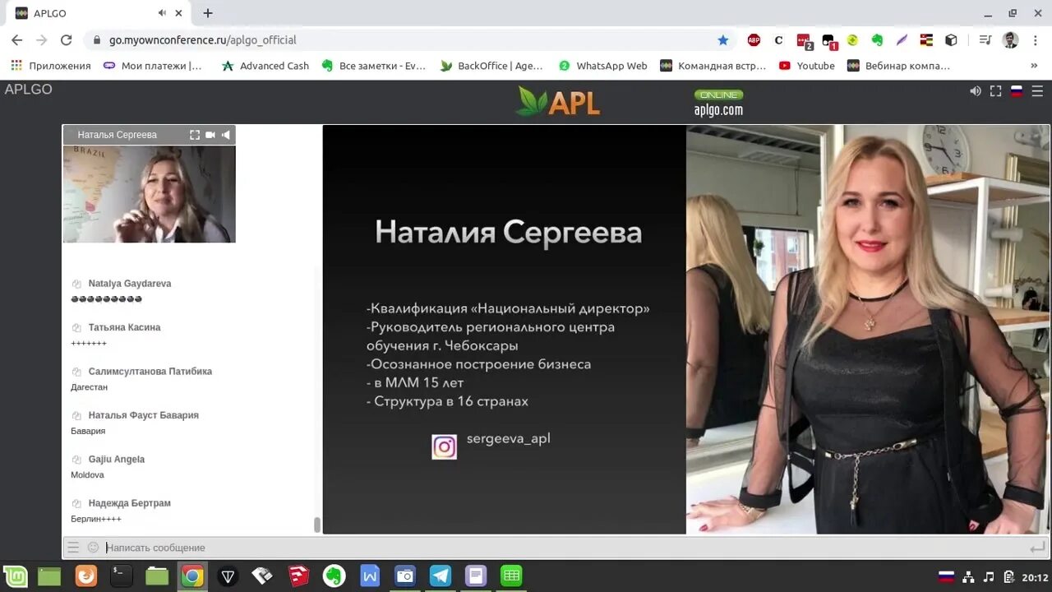This screenshot has height=592, width=1052.
Task: Click the Написать сообщение message field
Action: pyautogui.click(x=563, y=548)
